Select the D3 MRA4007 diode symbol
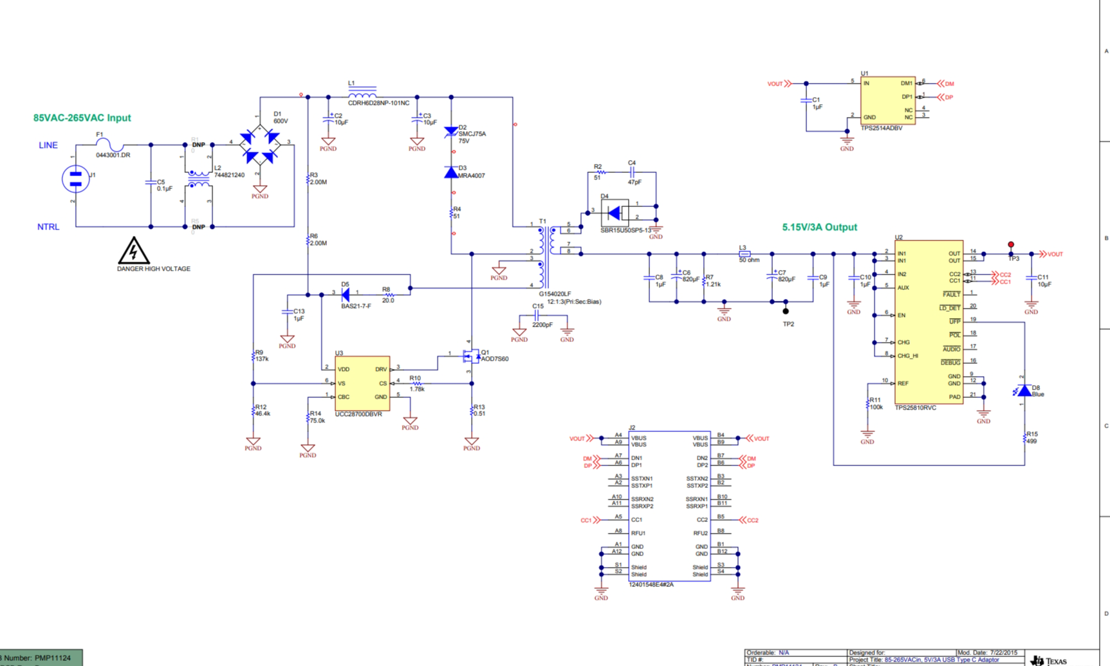The image size is (1110, 666). coord(451,172)
